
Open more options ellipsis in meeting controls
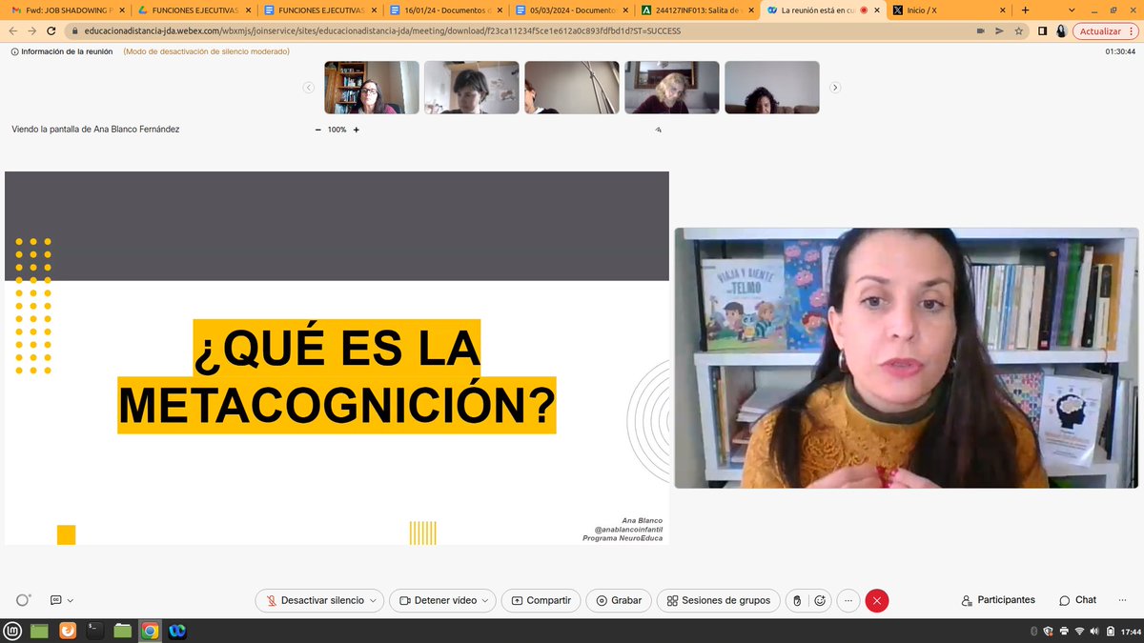coord(848,601)
